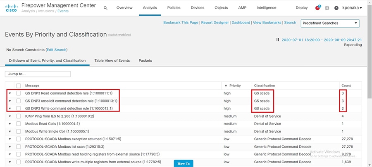Viewport: 372px width, 167px height.
Task: Click the Jump to... input field
Action: tap(38, 74)
